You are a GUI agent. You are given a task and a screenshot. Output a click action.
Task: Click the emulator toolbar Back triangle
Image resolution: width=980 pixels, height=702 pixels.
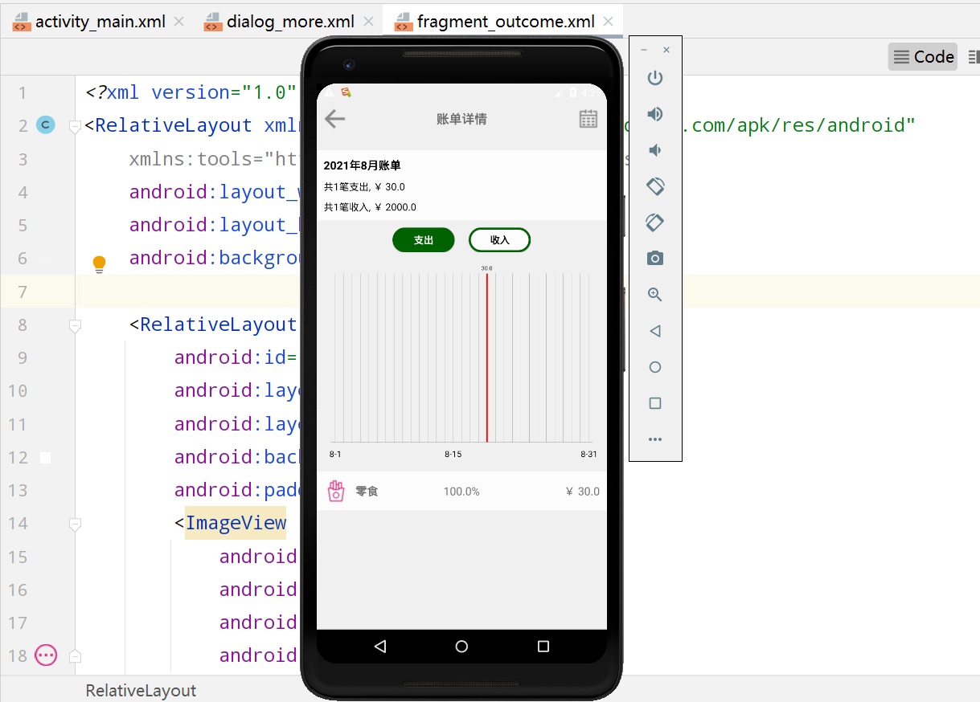(655, 331)
